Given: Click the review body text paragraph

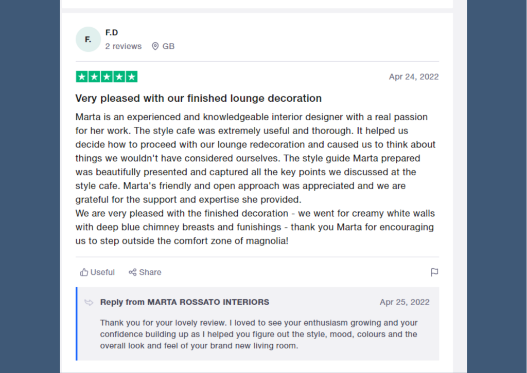Looking at the screenshot, I should click(255, 179).
